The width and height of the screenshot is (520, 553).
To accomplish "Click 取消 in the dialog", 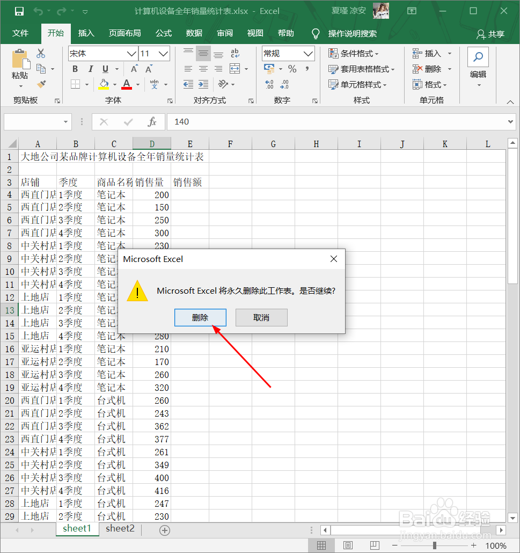I will pos(261,317).
